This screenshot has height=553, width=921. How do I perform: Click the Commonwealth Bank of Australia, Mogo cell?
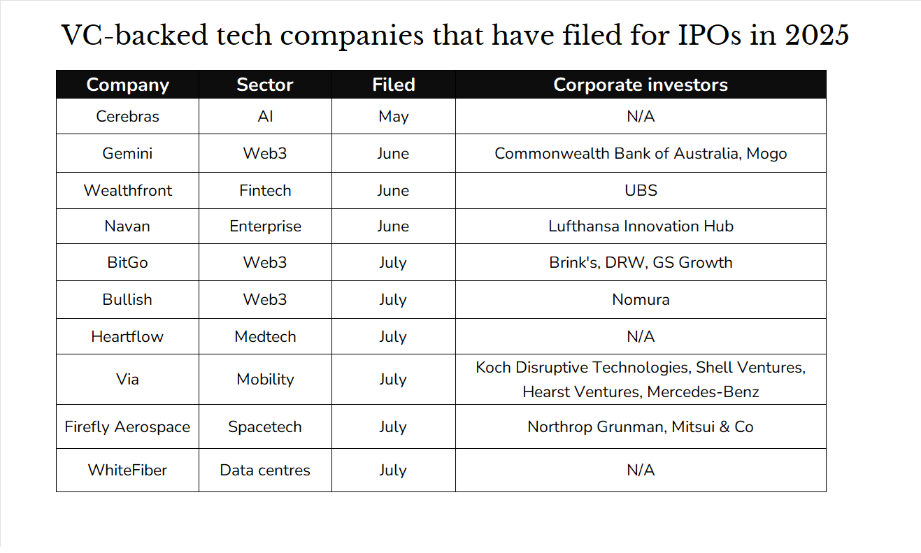point(641,153)
